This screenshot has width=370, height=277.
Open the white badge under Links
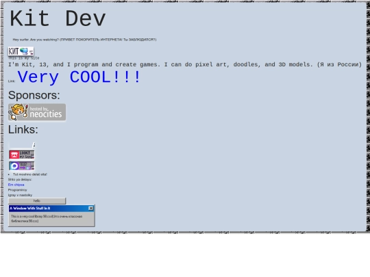coord(22,145)
